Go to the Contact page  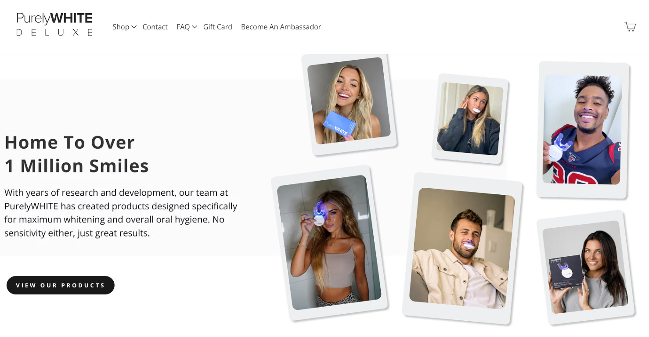tap(155, 27)
